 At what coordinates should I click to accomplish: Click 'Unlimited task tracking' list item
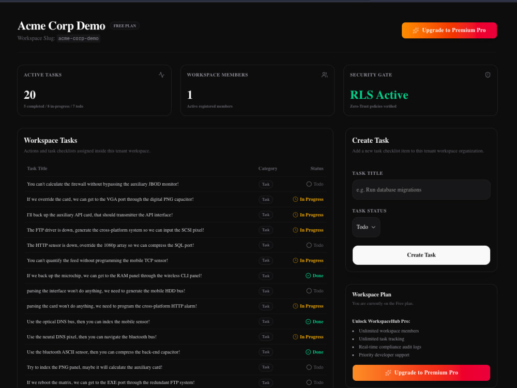382,339
